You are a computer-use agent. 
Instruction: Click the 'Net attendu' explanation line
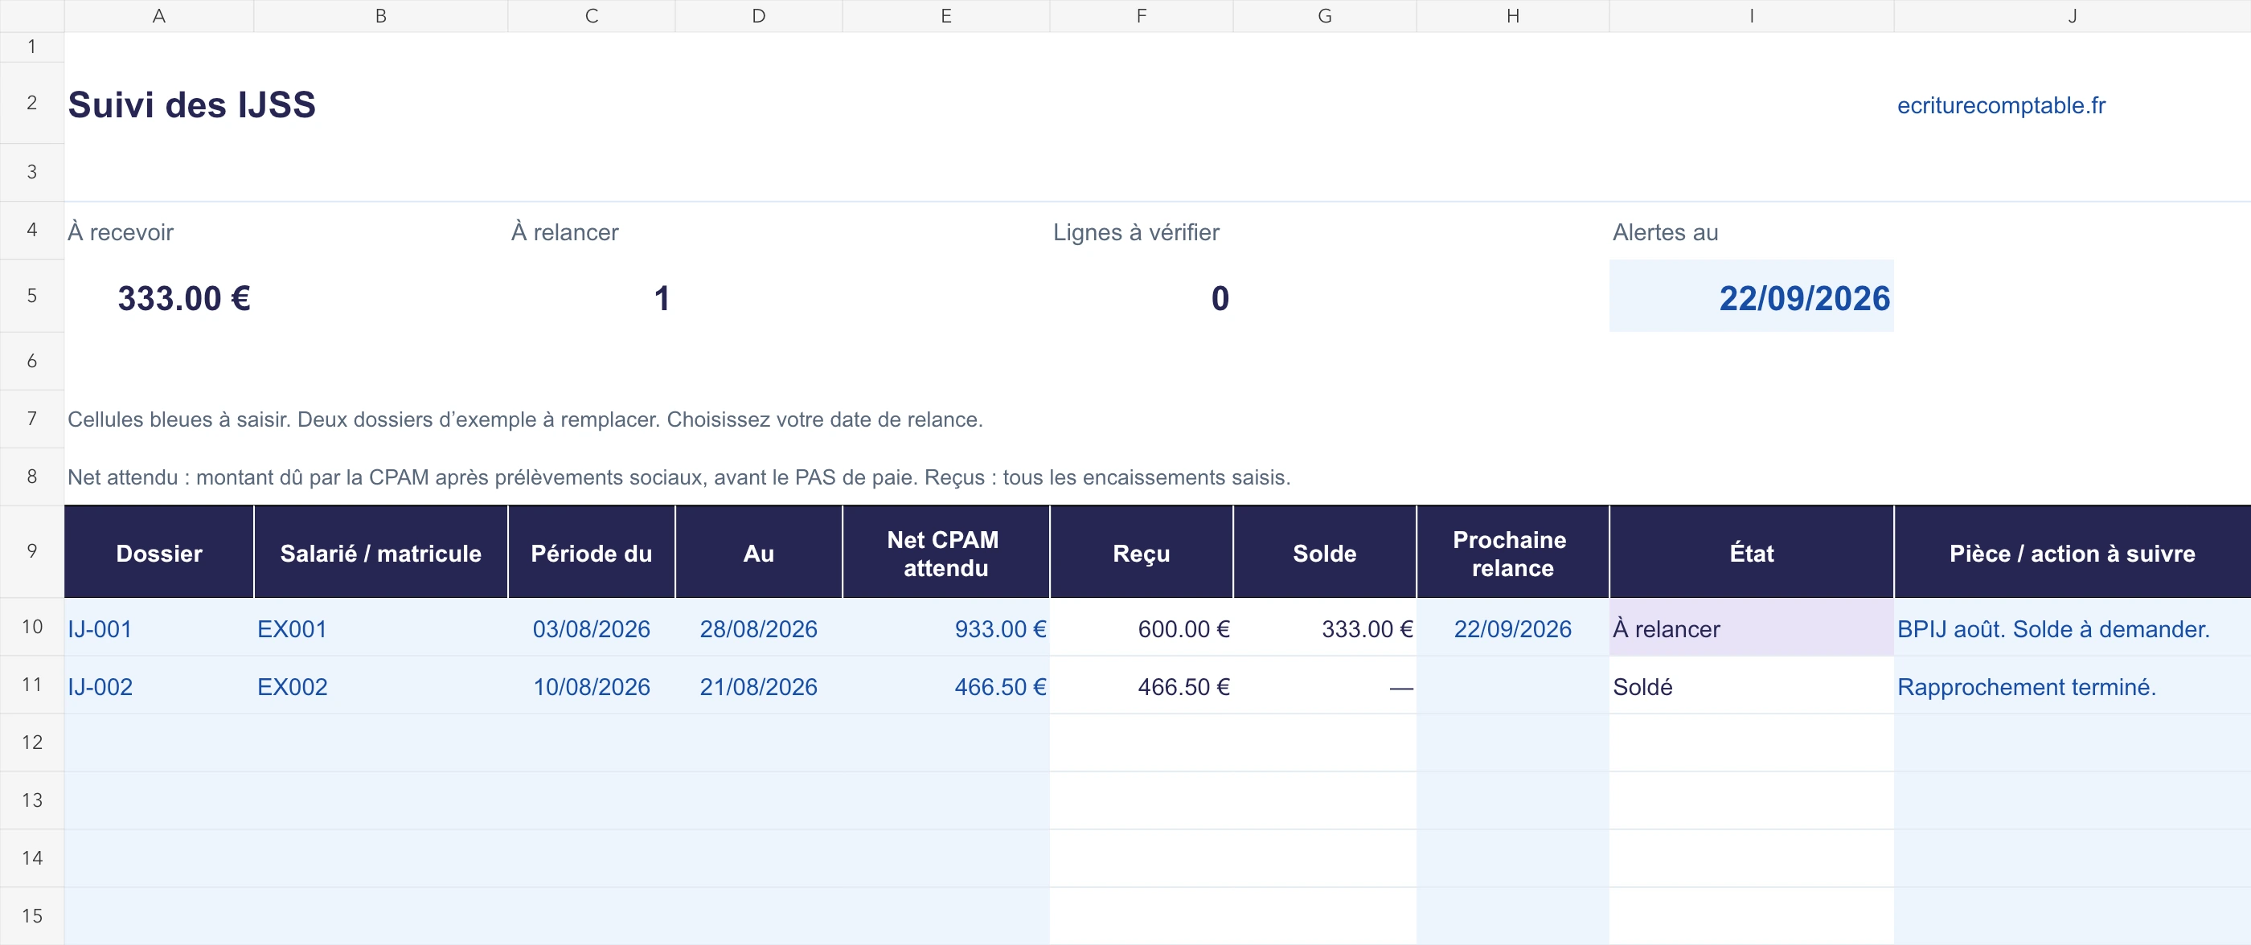(679, 477)
